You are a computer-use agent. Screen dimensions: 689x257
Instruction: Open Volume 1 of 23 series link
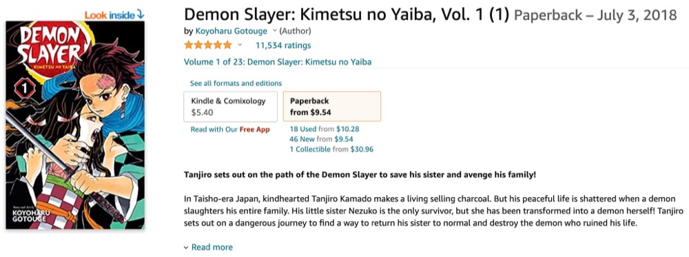pos(278,62)
